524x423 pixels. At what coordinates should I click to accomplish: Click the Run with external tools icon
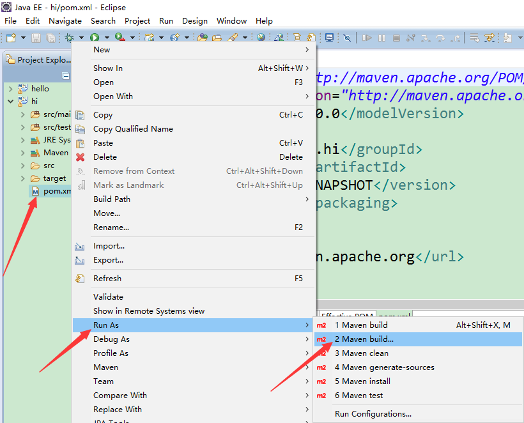coord(120,37)
